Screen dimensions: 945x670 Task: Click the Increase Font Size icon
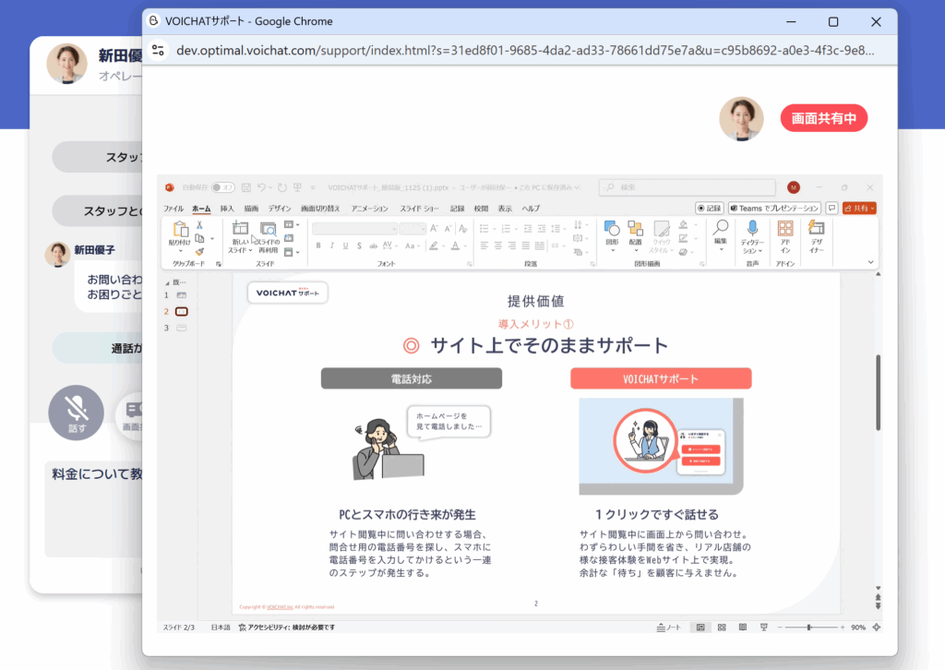tap(434, 228)
